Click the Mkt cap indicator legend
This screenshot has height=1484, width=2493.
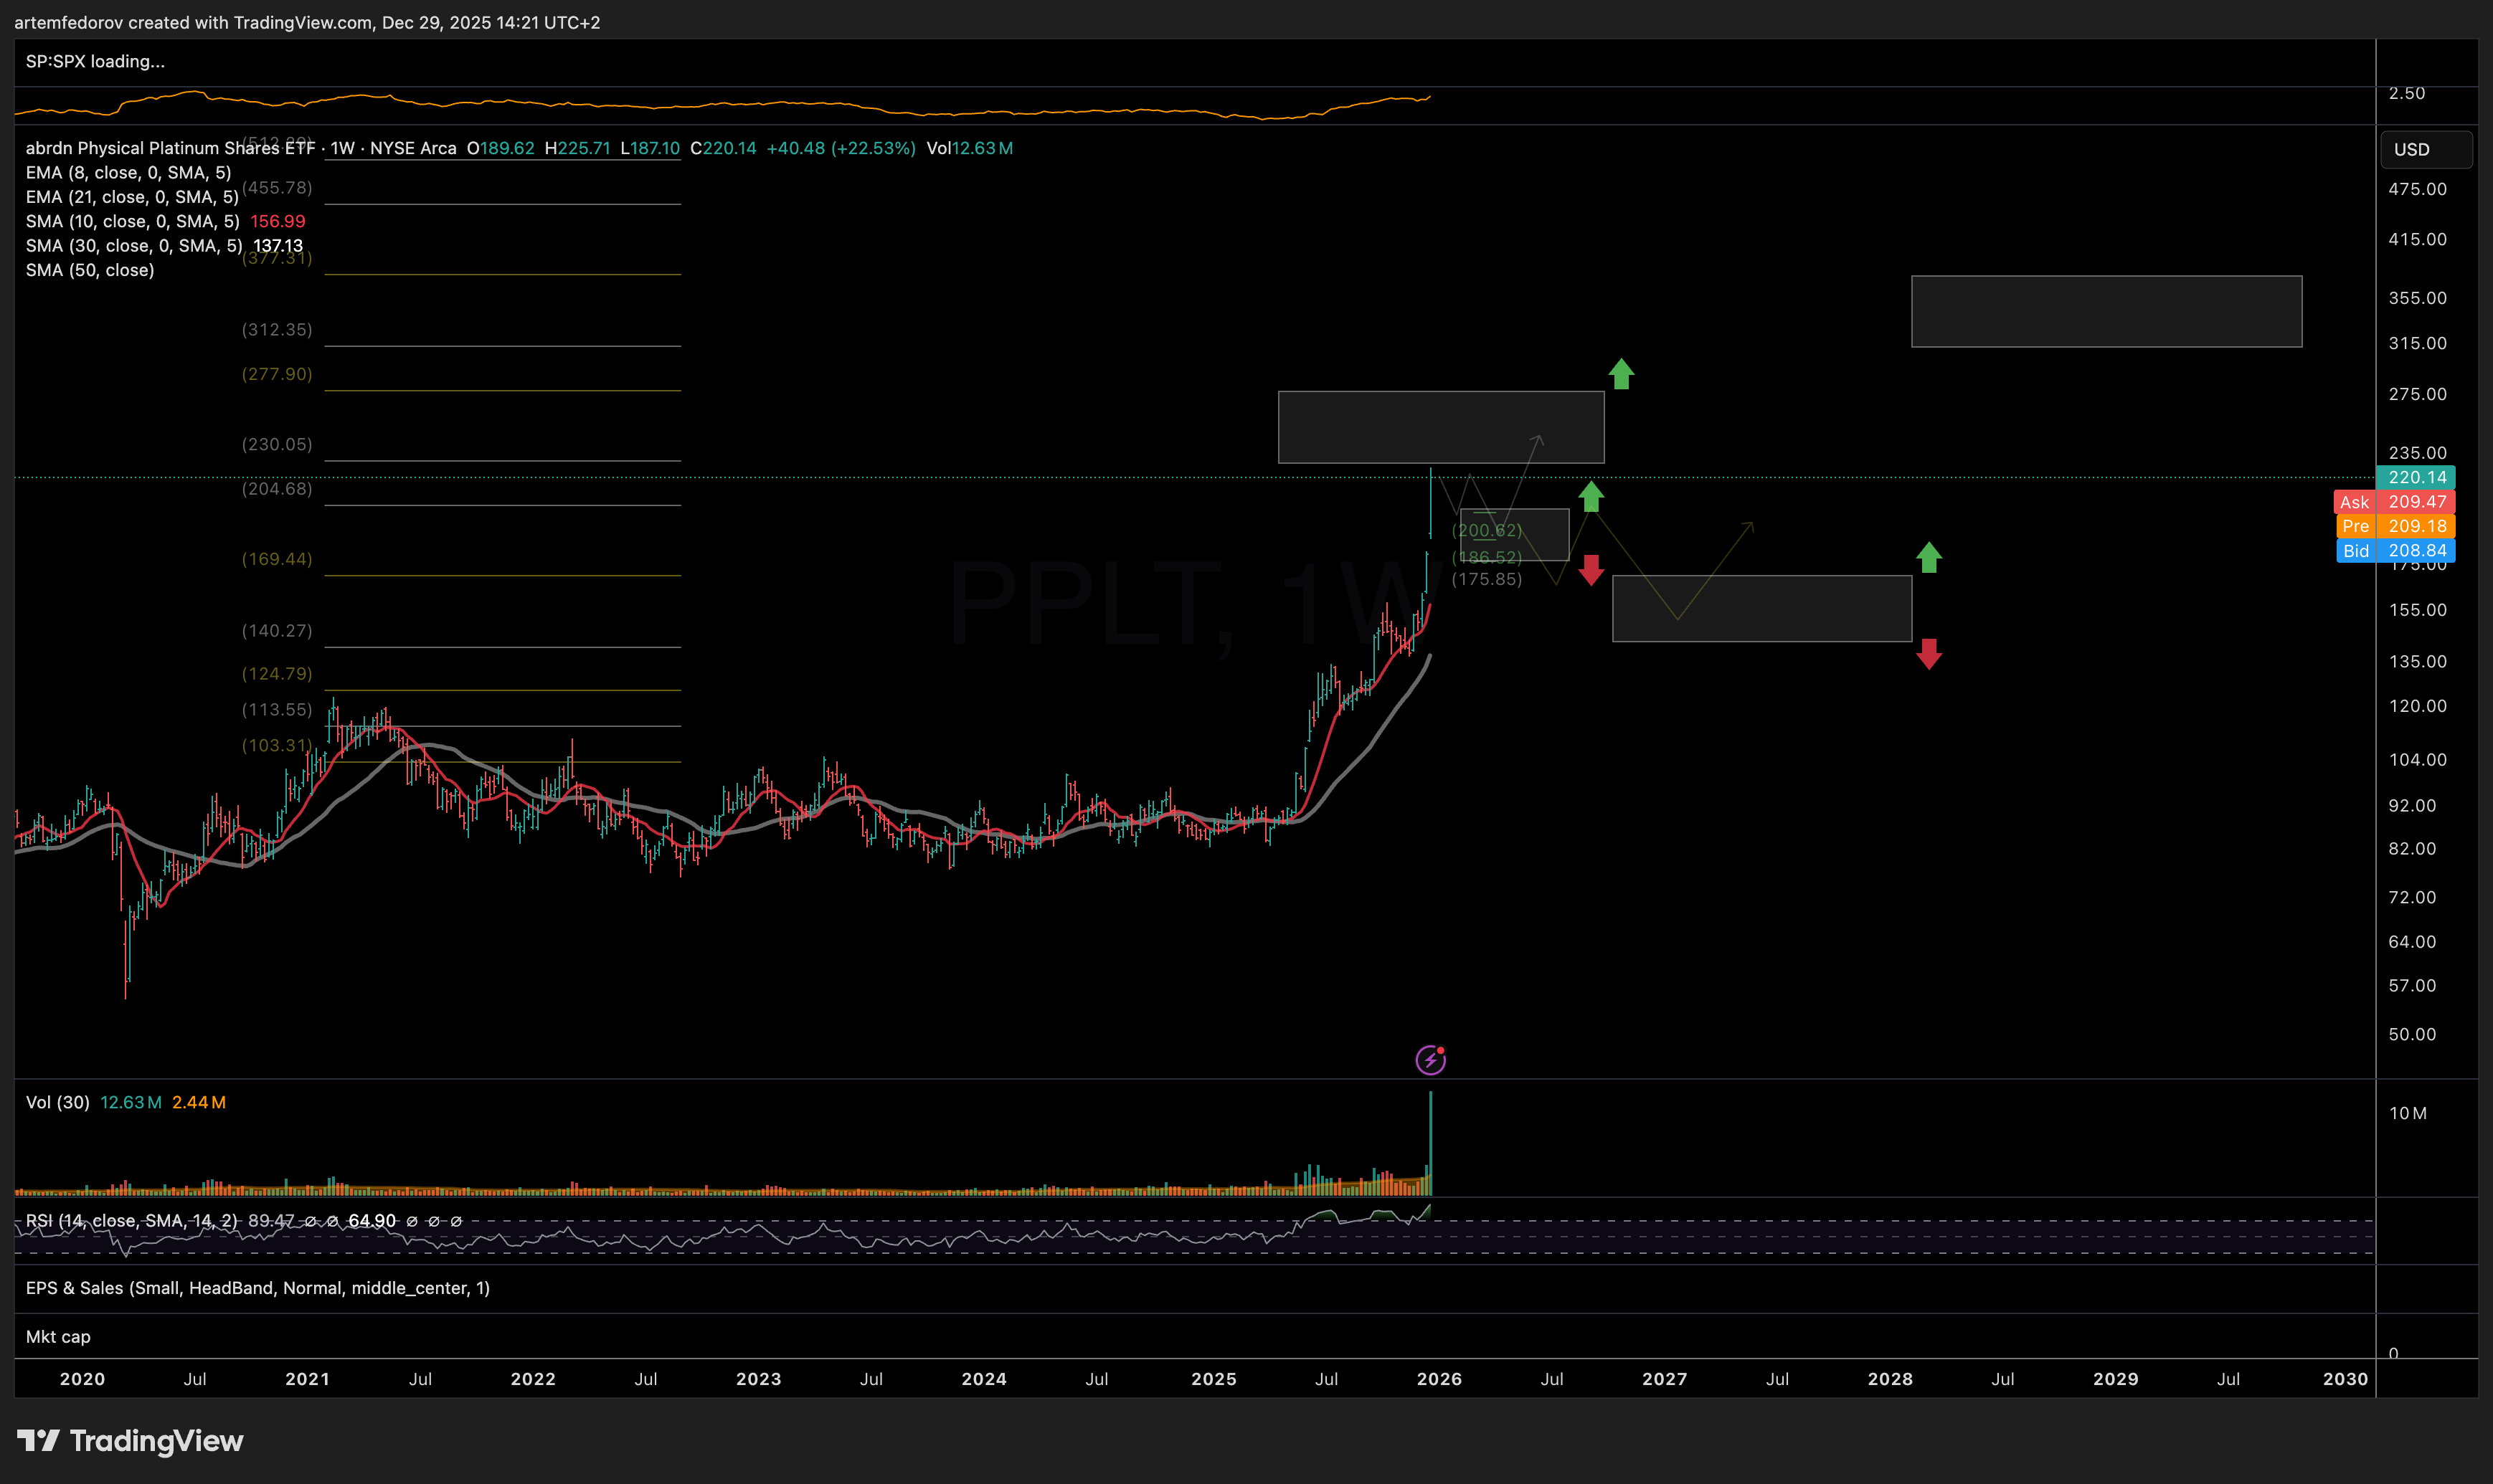[58, 1337]
